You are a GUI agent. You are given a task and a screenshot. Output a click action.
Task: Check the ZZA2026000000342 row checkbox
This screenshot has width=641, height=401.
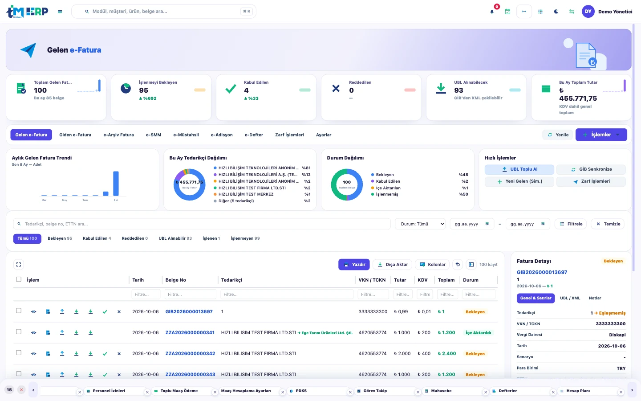[x=19, y=352]
